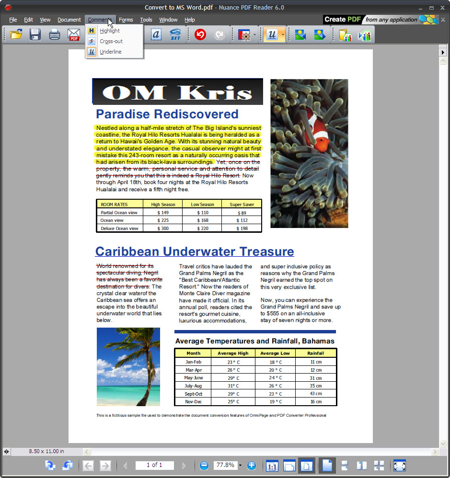Undo the last action
Viewport: 450px width, 478px height.
tap(200, 34)
